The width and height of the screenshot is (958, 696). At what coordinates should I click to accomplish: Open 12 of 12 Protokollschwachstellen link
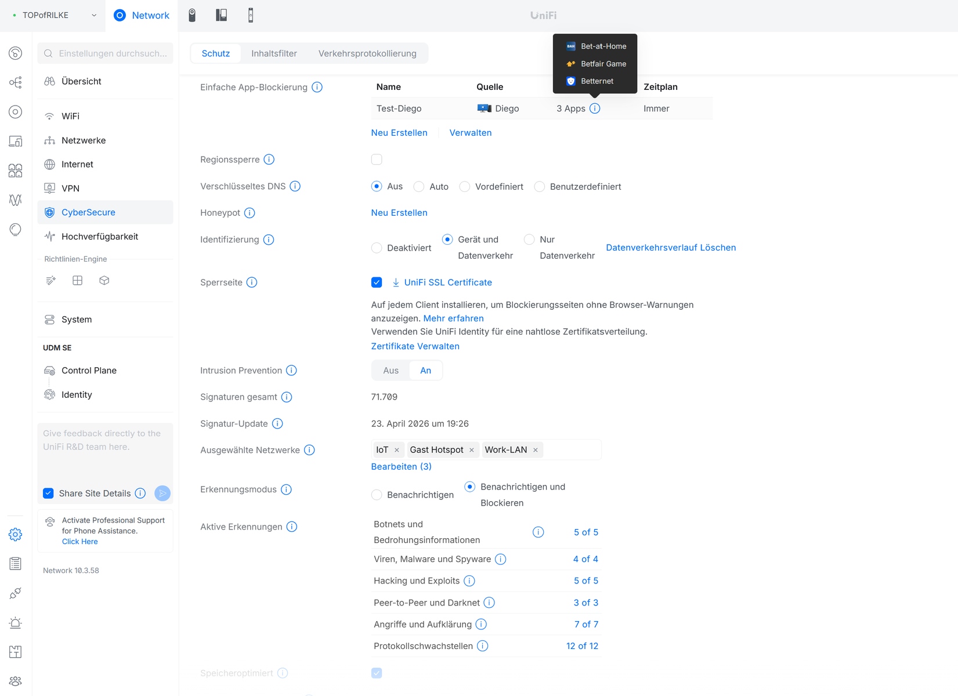coord(582,646)
